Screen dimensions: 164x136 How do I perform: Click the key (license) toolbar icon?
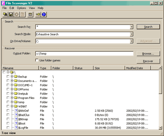point(38,14)
